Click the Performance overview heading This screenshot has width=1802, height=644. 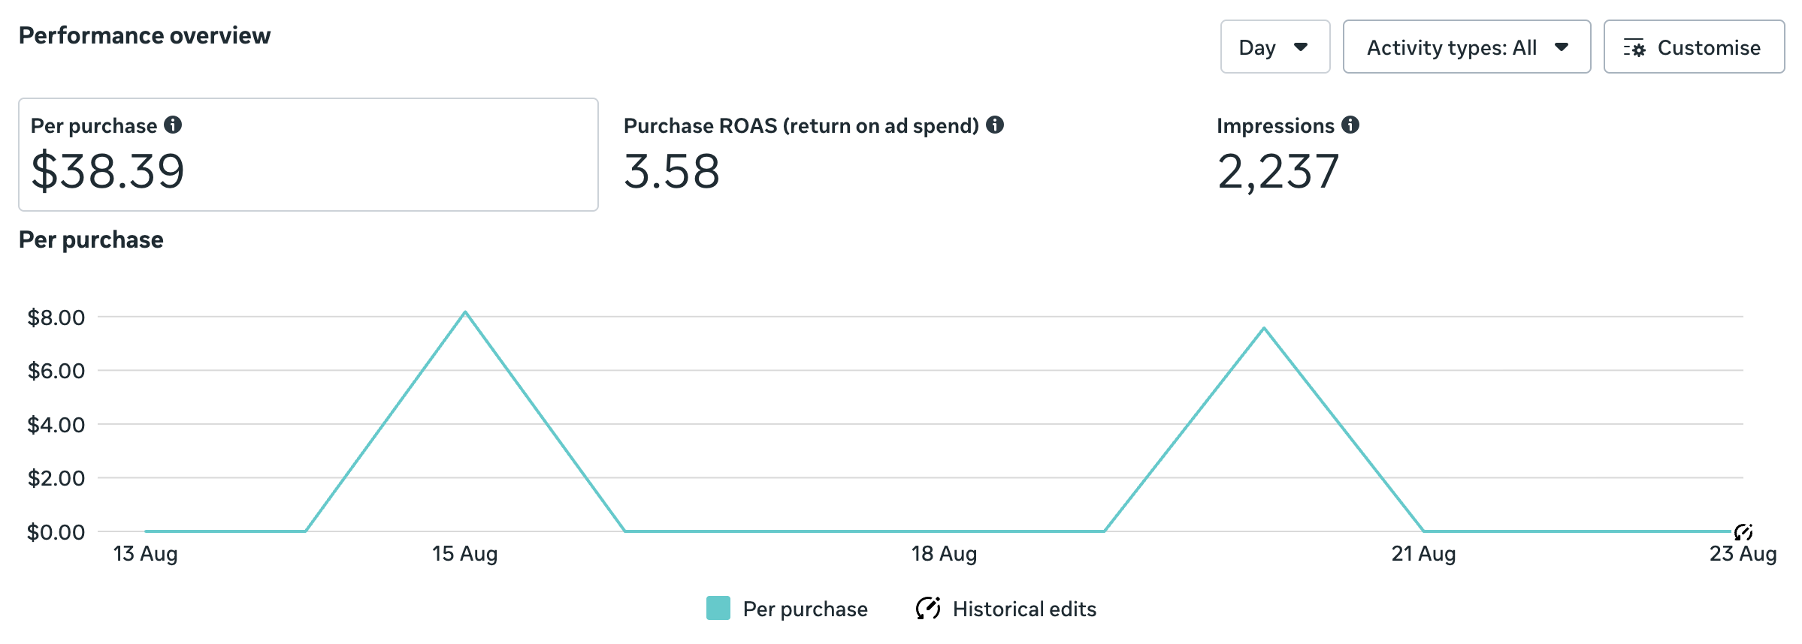144,35
